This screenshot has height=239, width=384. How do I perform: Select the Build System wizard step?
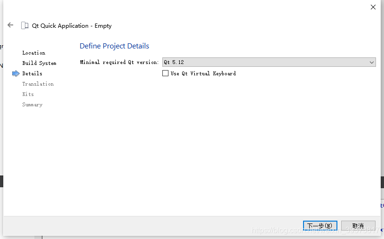(x=39, y=63)
